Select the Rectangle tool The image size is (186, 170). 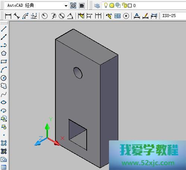pos(4,61)
